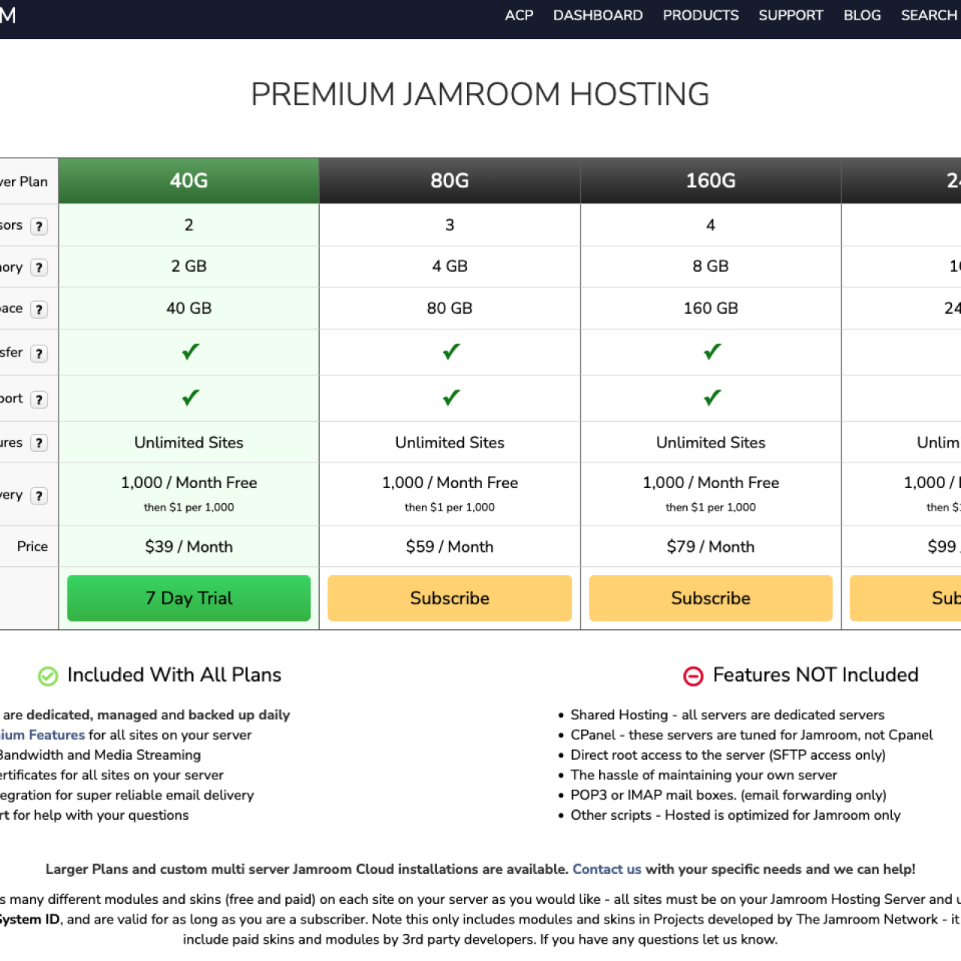This screenshot has width=961, height=961.
Task: Click the help icon for the Processors row
Action: 39,226
